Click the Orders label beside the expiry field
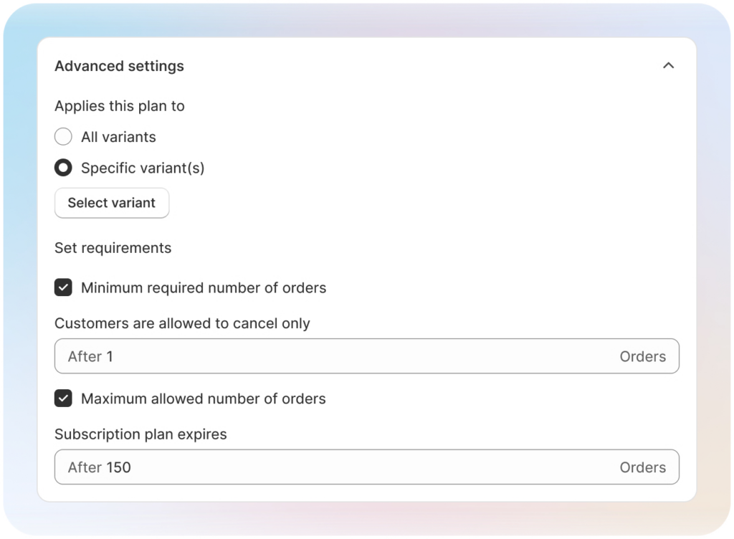This screenshot has width=734, height=539. pos(642,467)
